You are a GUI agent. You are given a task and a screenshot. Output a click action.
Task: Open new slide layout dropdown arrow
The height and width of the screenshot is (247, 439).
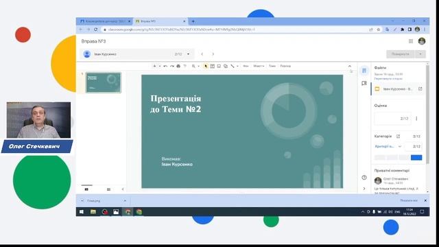click(x=160, y=66)
